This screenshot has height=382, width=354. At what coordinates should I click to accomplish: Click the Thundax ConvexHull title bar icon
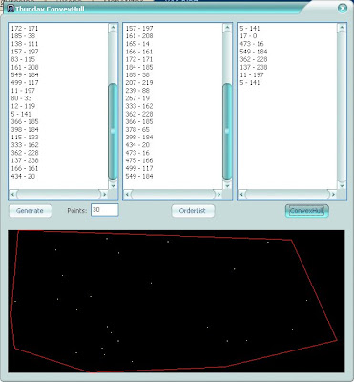pyautogui.click(x=10, y=9)
